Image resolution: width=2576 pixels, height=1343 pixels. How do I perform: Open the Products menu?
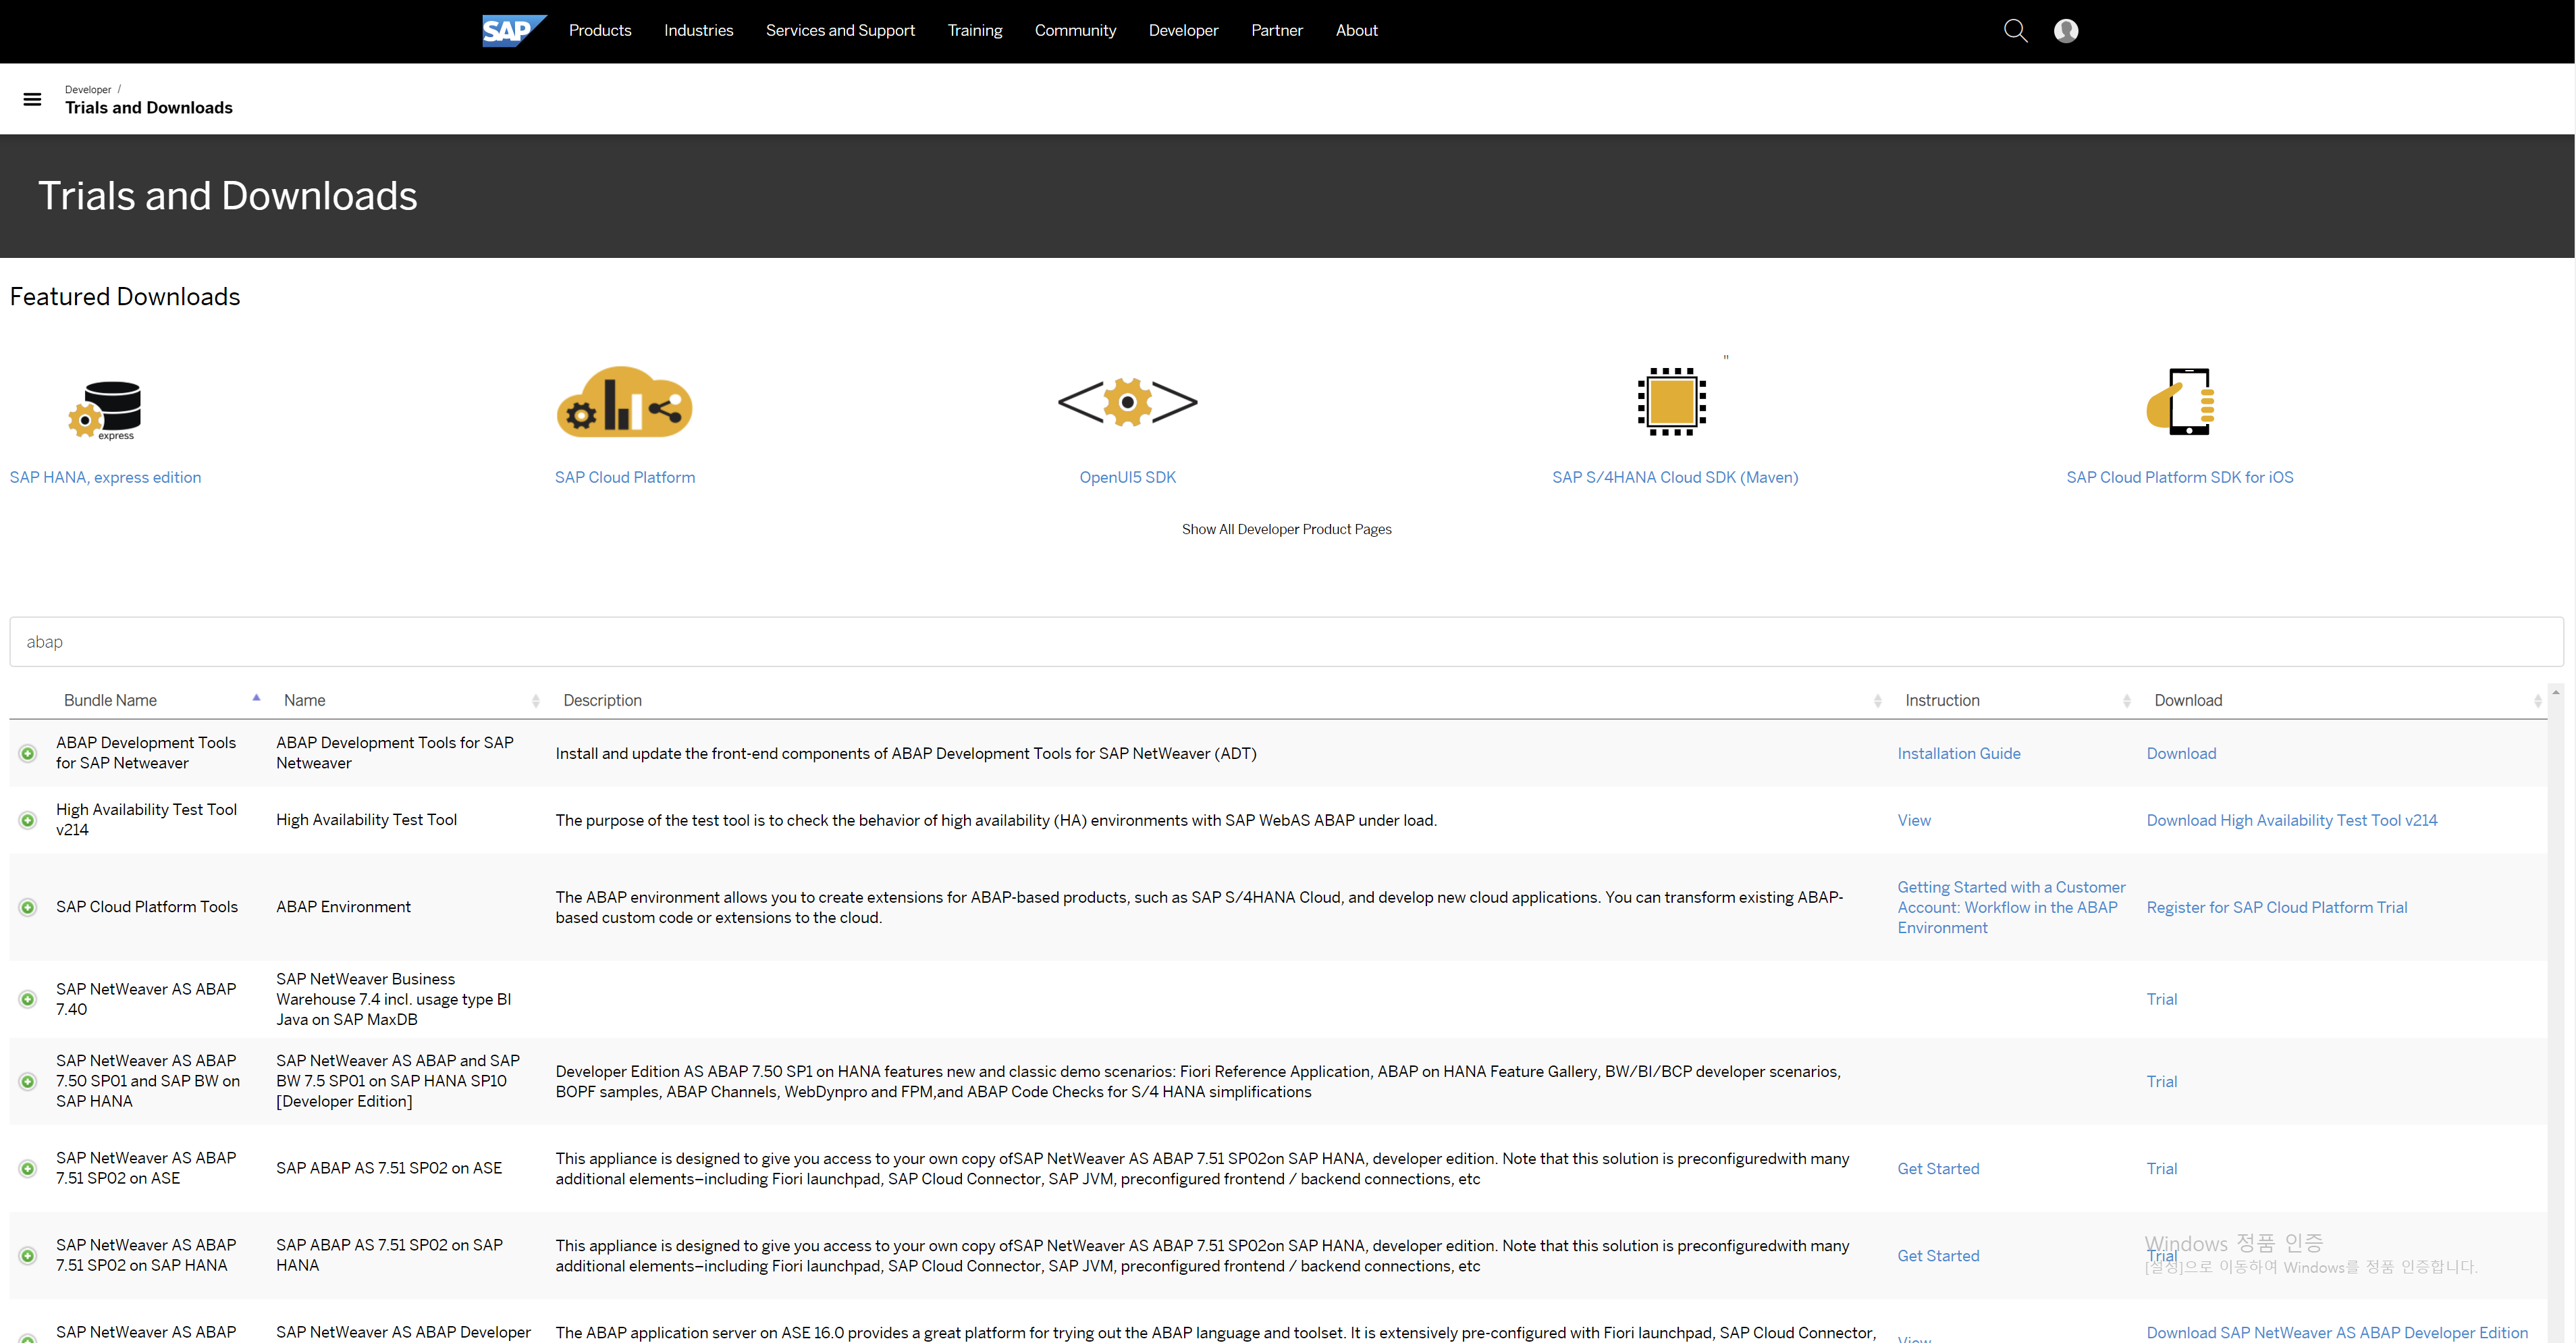point(600,30)
